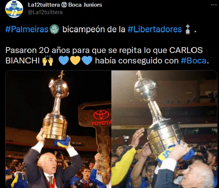Open right photo of trophy among crowd
Screen dimensions: 219x188
point(165,129)
